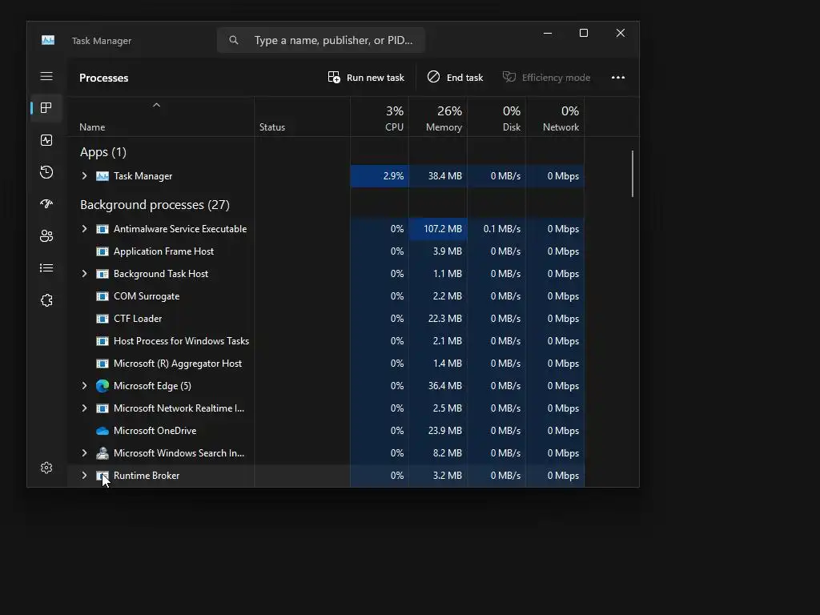Expand the Runtime Broker row
The width and height of the screenshot is (820, 615).
84,476
